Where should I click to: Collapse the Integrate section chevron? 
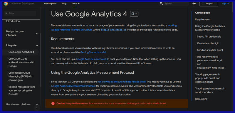tap(37, 45)
